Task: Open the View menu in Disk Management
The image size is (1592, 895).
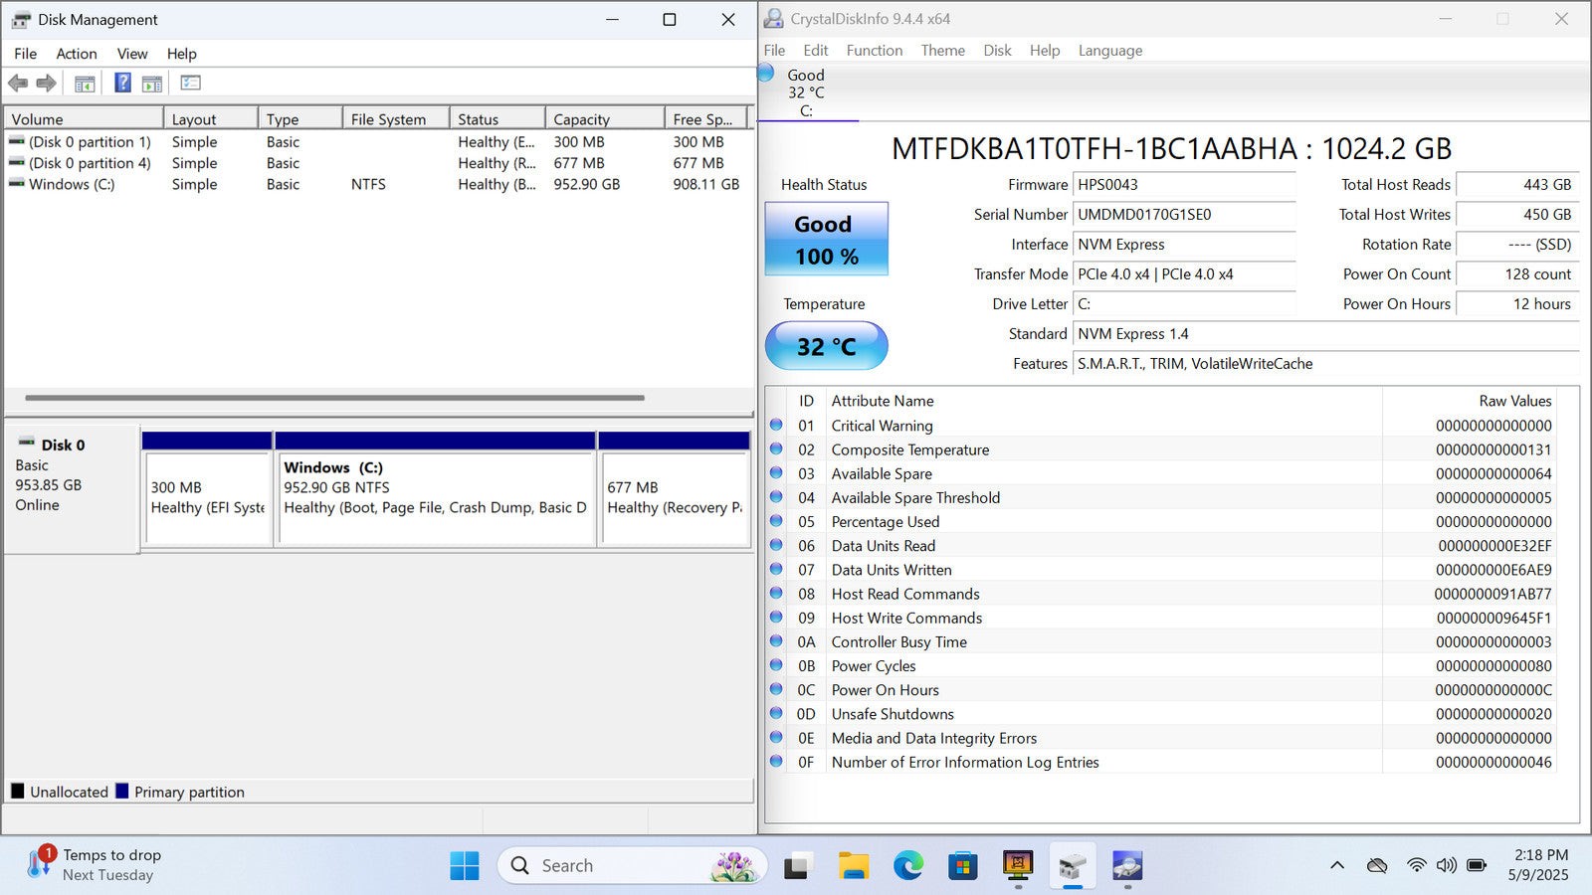Action: [x=131, y=54]
